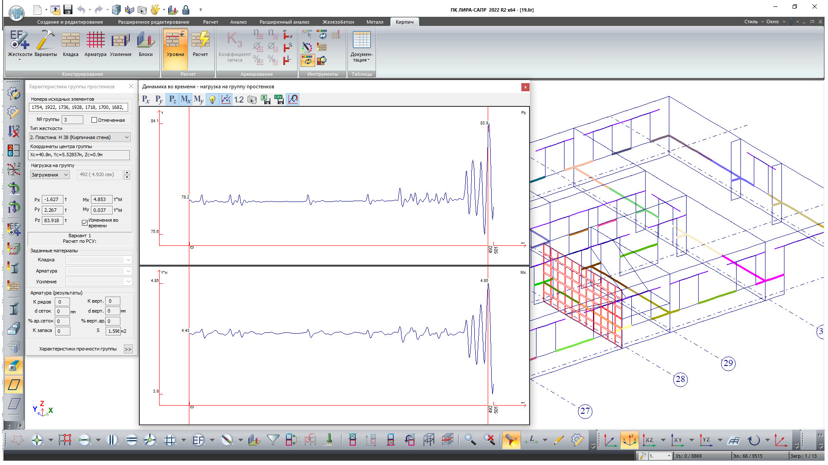Export graph data to Excel file
Screen dimensions: 828x465
[266, 99]
